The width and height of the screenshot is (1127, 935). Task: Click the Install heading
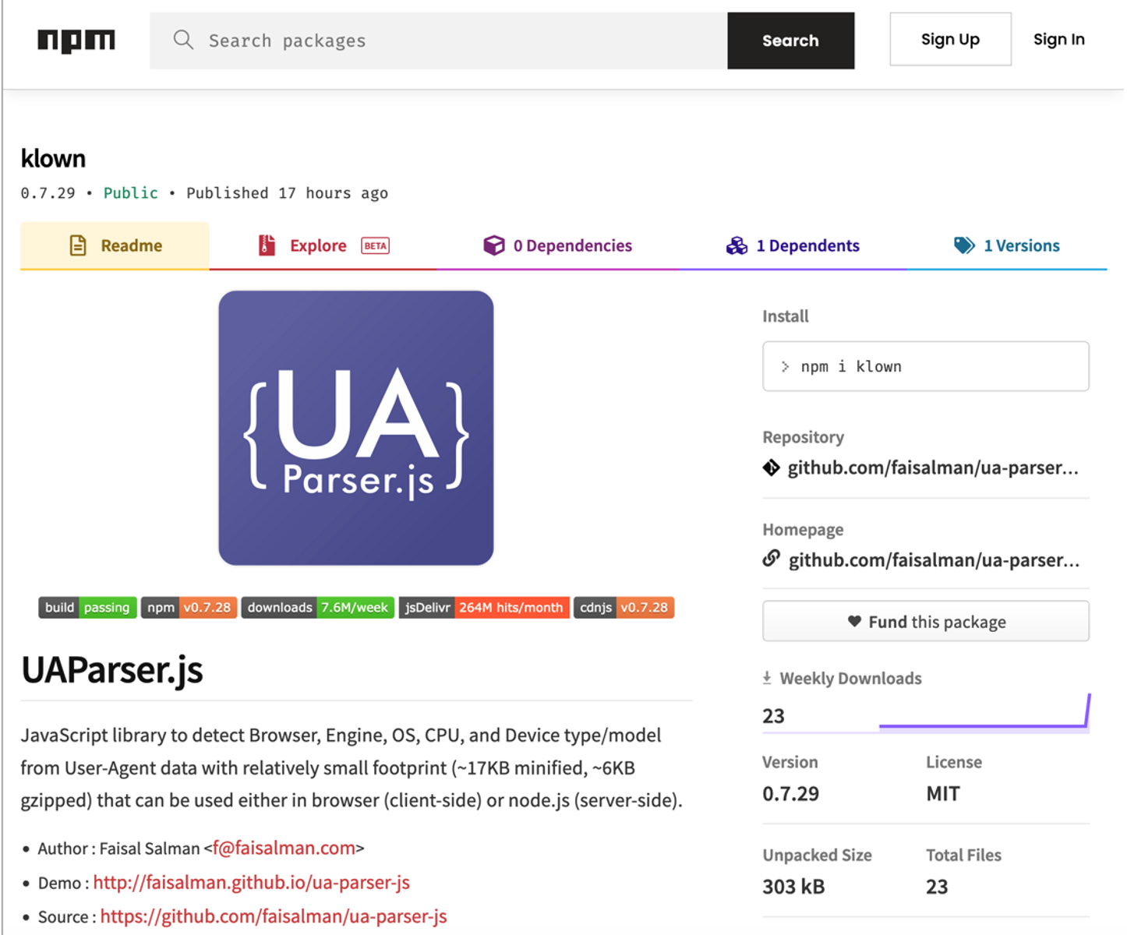785,316
